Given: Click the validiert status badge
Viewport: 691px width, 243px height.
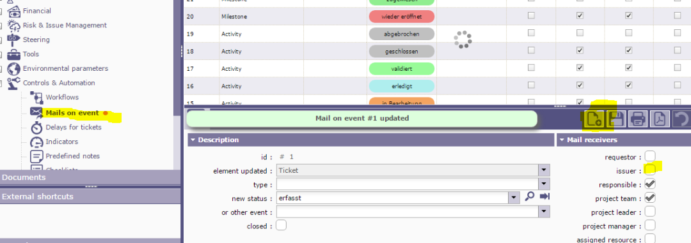Looking at the screenshot, I should (x=401, y=68).
